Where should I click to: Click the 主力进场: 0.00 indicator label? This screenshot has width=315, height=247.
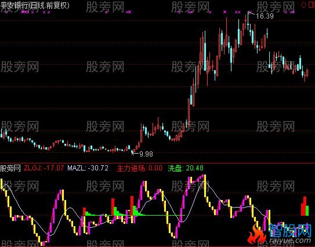click(140, 168)
